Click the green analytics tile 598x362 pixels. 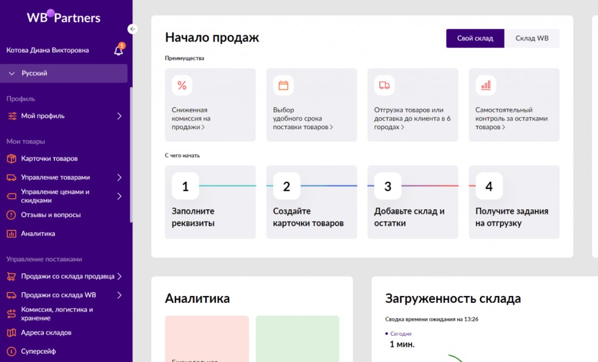pos(298,339)
